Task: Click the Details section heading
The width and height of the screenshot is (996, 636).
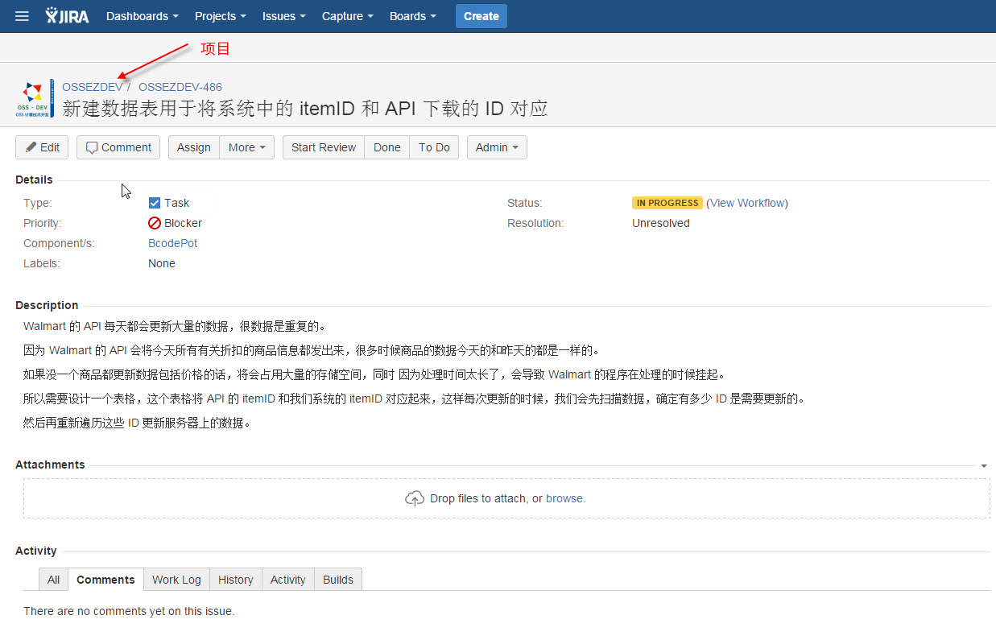Action: coord(34,180)
